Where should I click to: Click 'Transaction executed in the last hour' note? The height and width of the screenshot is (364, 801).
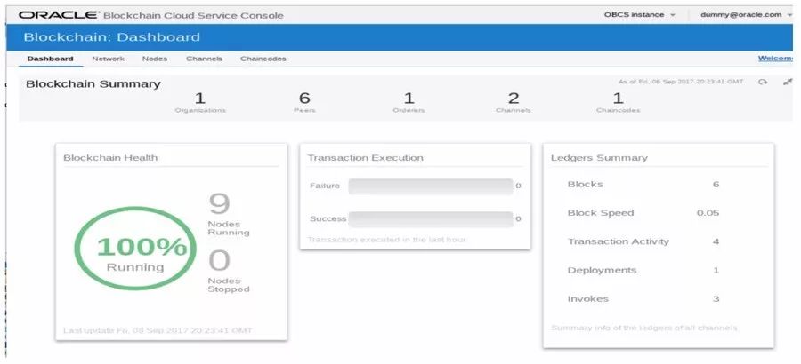click(387, 239)
